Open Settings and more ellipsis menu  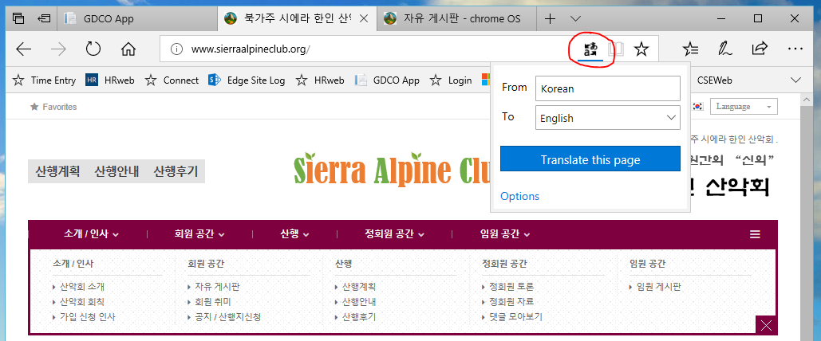(795, 49)
